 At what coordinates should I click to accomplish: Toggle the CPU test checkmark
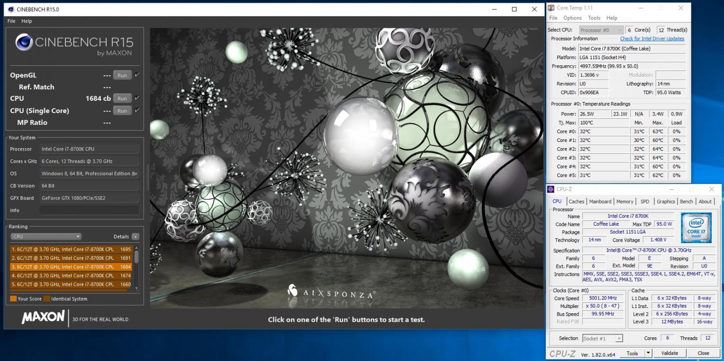[137, 98]
